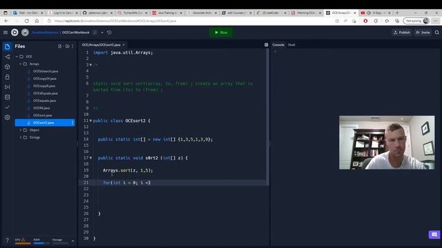Fold the class at line 11
Image resolution: width=442 pixels, height=248 pixels.
pos(90,121)
